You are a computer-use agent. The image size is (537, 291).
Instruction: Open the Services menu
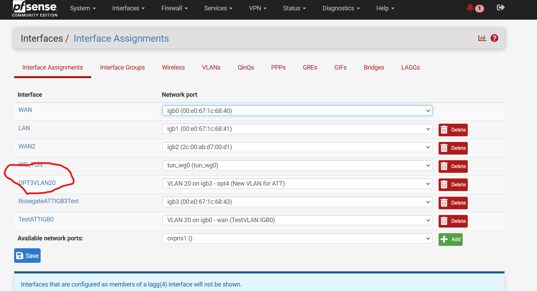[218, 8]
